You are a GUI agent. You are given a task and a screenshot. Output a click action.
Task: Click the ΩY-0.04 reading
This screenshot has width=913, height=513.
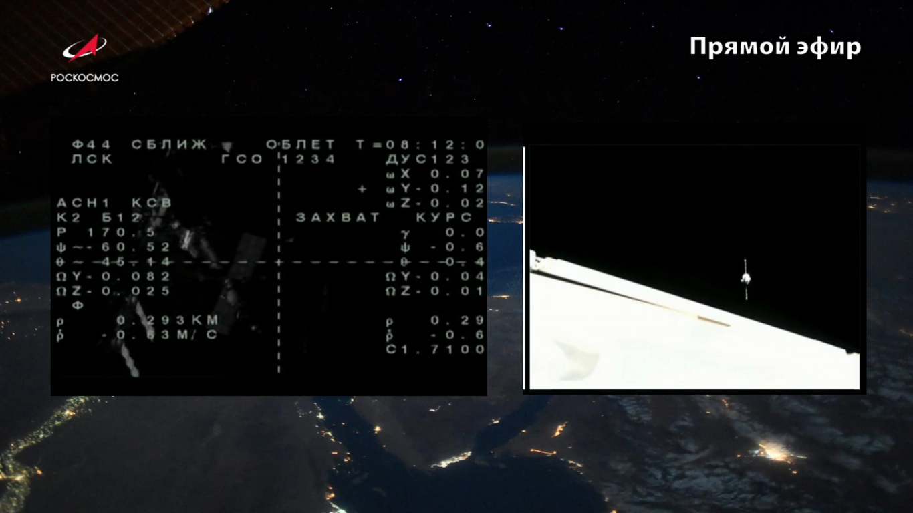[435, 277]
